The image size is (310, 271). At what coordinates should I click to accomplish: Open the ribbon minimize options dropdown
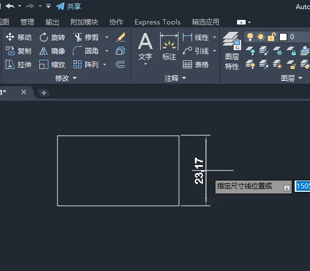(249, 22)
